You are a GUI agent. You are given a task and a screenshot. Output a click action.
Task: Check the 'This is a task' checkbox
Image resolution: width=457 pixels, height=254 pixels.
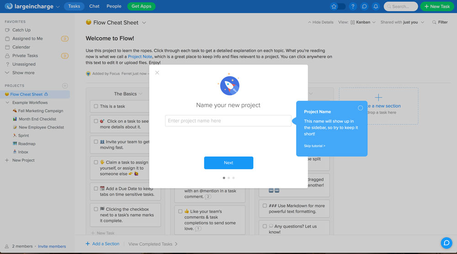click(96, 106)
